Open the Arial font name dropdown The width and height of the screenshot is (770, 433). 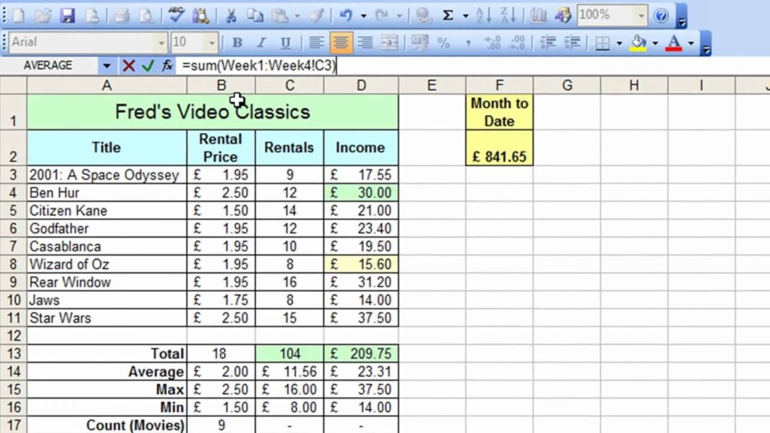tap(161, 42)
